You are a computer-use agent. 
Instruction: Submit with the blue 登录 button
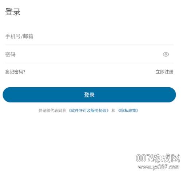tap(89, 95)
